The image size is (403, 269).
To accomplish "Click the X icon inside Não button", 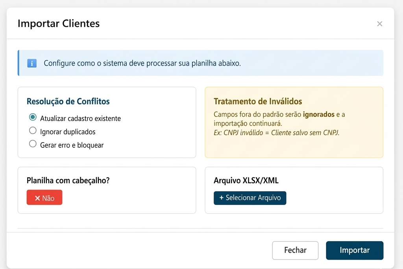I will coord(37,198).
